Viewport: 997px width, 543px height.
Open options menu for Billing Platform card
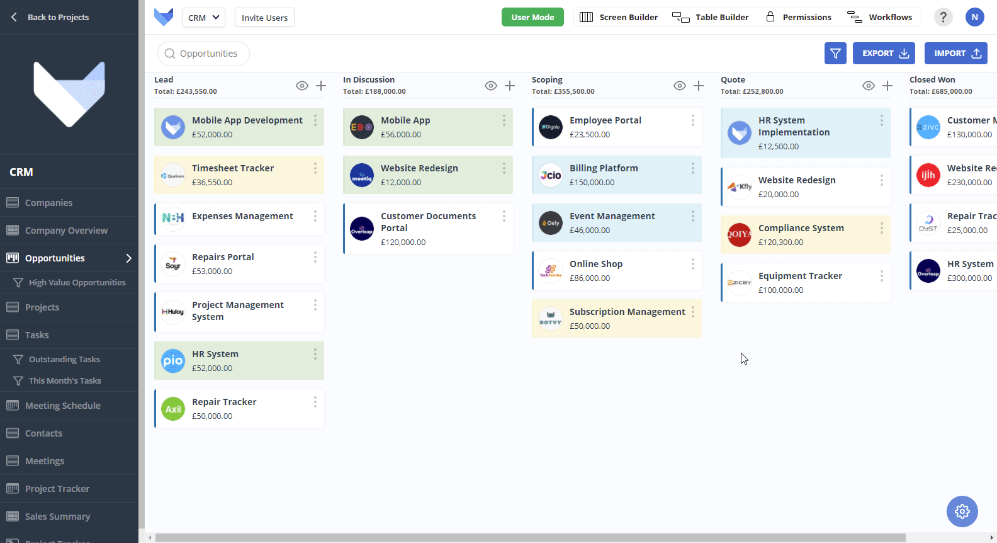pyautogui.click(x=693, y=168)
